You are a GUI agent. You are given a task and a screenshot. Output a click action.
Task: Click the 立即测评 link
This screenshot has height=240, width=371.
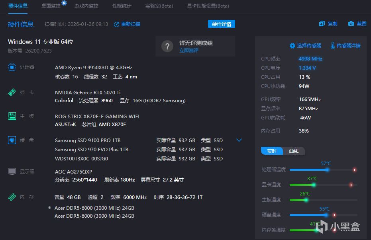(x=189, y=50)
